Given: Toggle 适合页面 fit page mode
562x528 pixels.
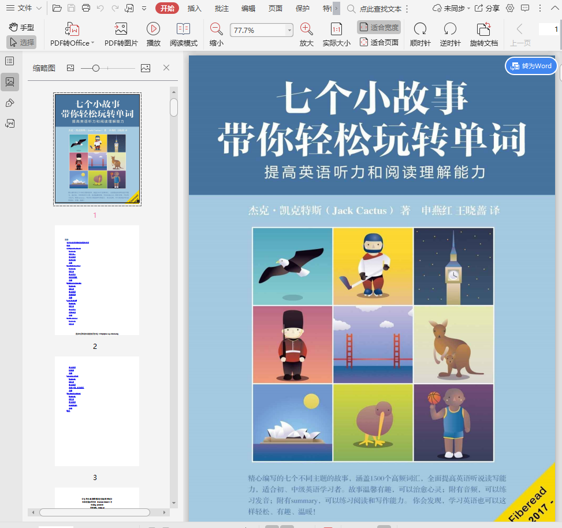Looking at the screenshot, I should tap(379, 42).
